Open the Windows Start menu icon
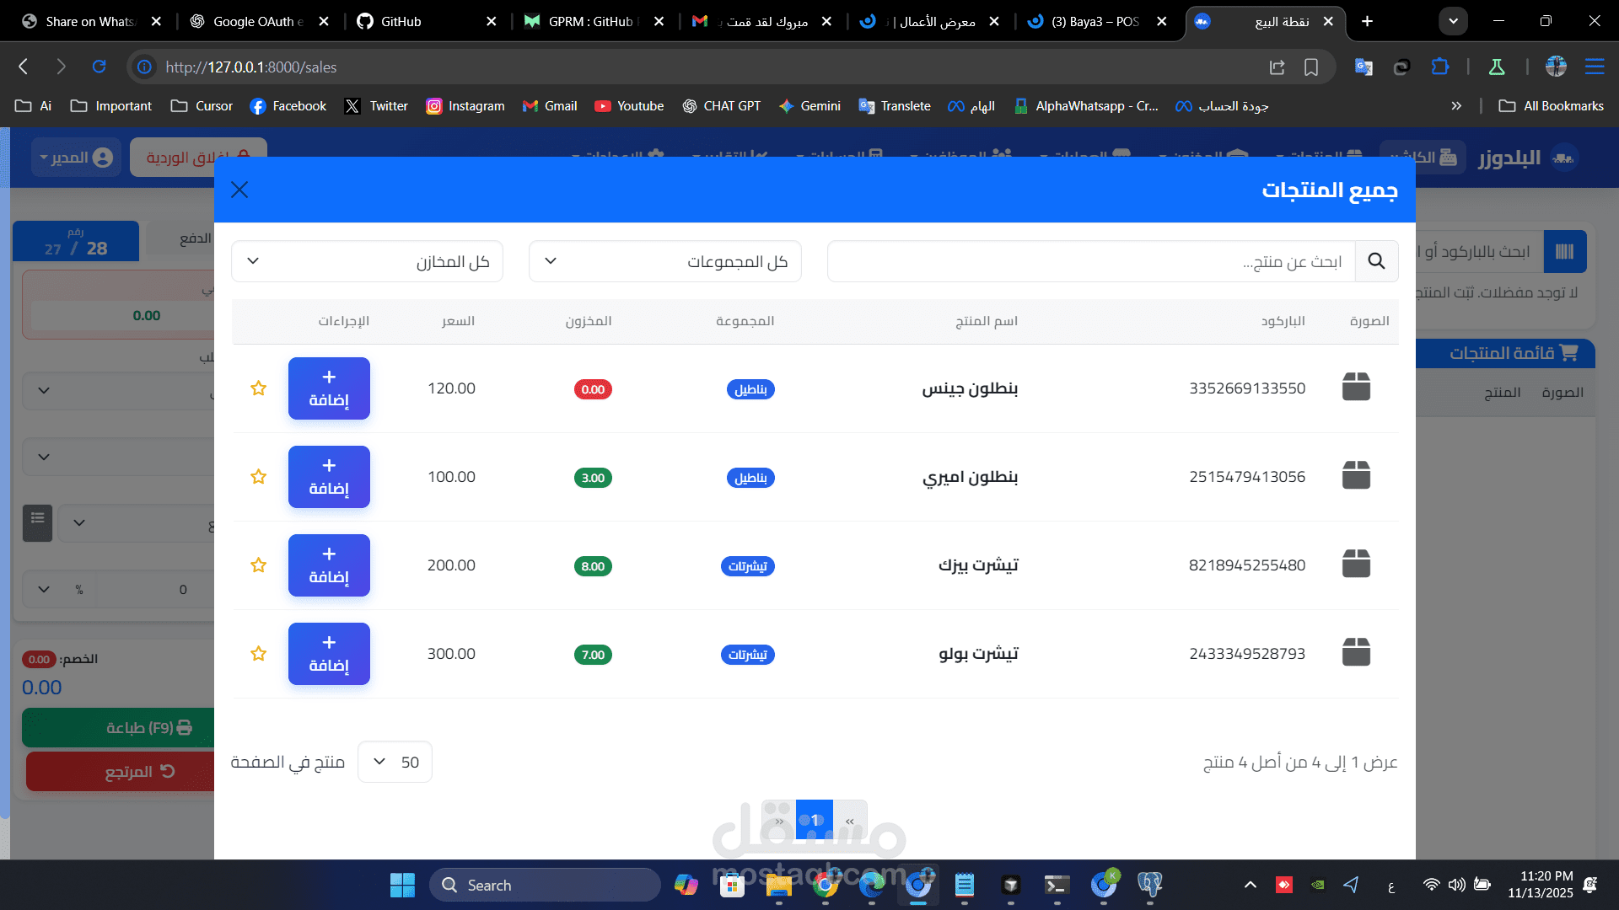The height and width of the screenshot is (910, 1619). point(402,885)
